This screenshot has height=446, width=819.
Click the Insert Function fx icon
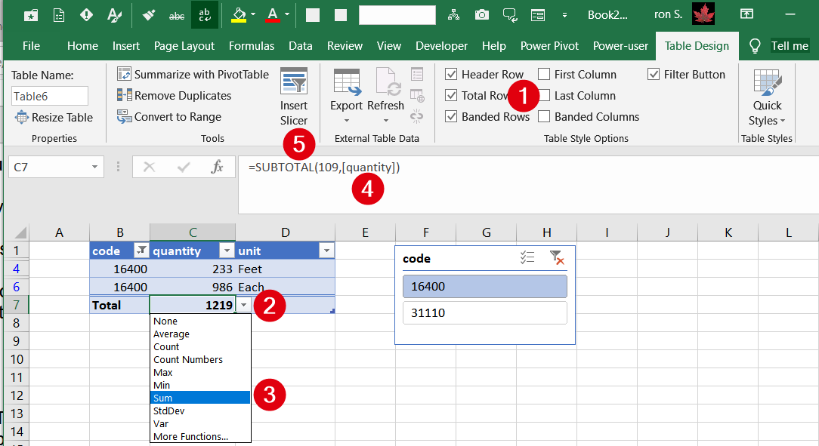pyautogui.click(x=217, y=167)
